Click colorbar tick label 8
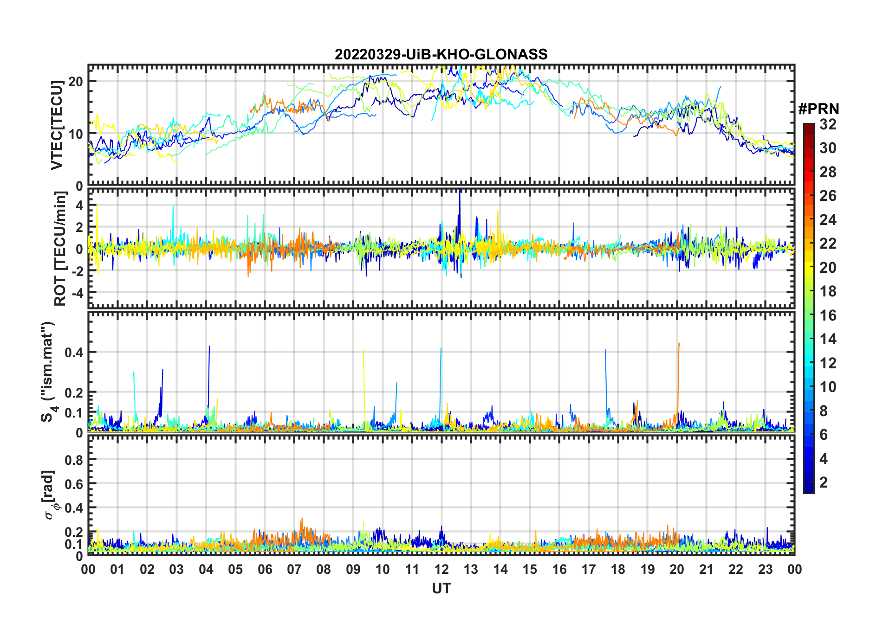 pos(824,411)
